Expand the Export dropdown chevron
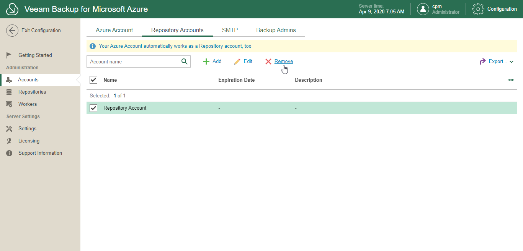 512,62
